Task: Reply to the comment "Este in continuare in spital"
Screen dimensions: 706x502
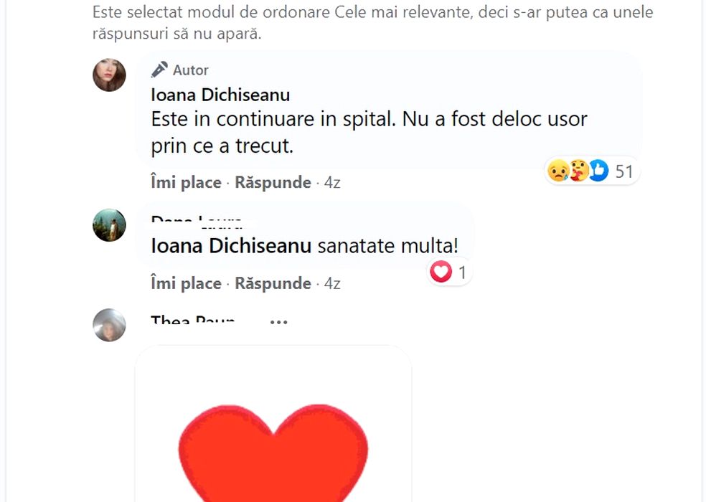Action: click(273, 183)
